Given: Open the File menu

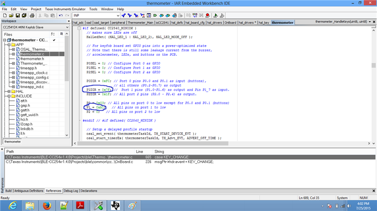Looking at the screenshot, I should click(x=4, y=9).
